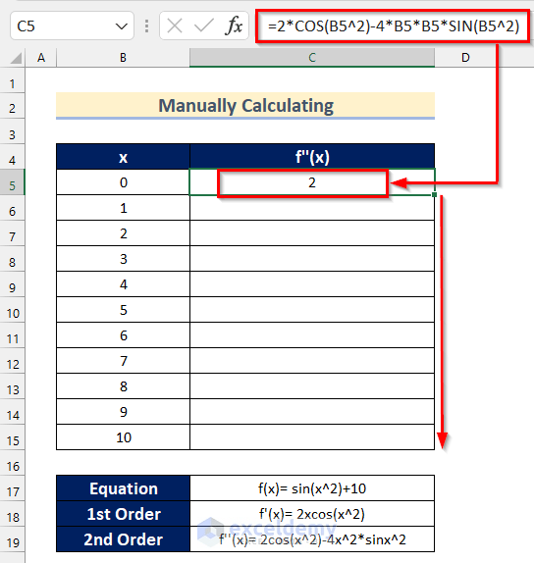The image size is (534, 563).
Task: Click the formula bar with the COS formula
Action: pos(393,26)
